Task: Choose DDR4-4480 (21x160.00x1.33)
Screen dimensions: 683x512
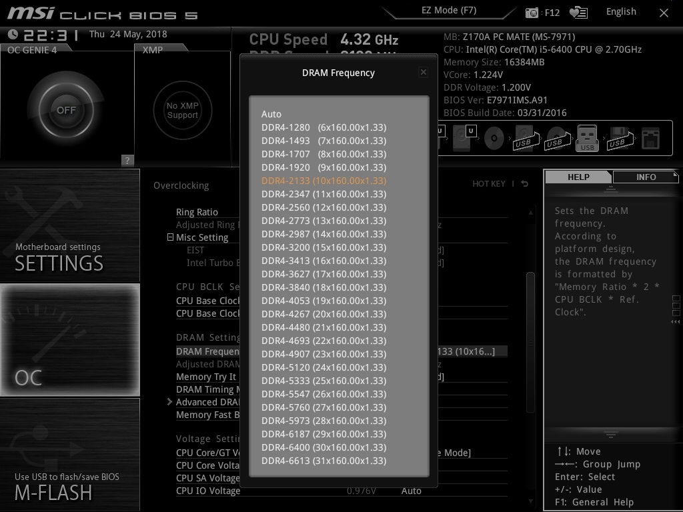Action: [x=323, y=327]
